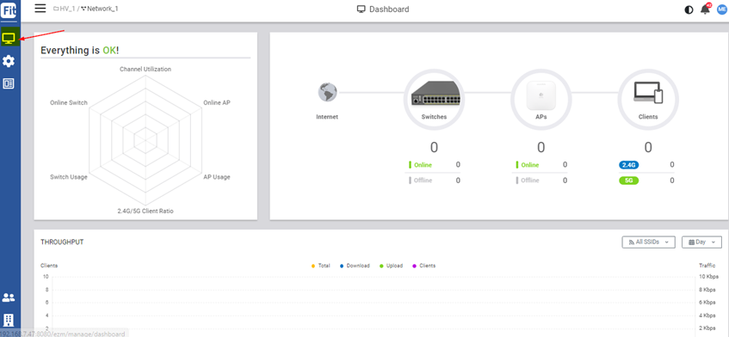Click the 2.4G clients badge
Screen dimensions: 729x337
(628, 165)
